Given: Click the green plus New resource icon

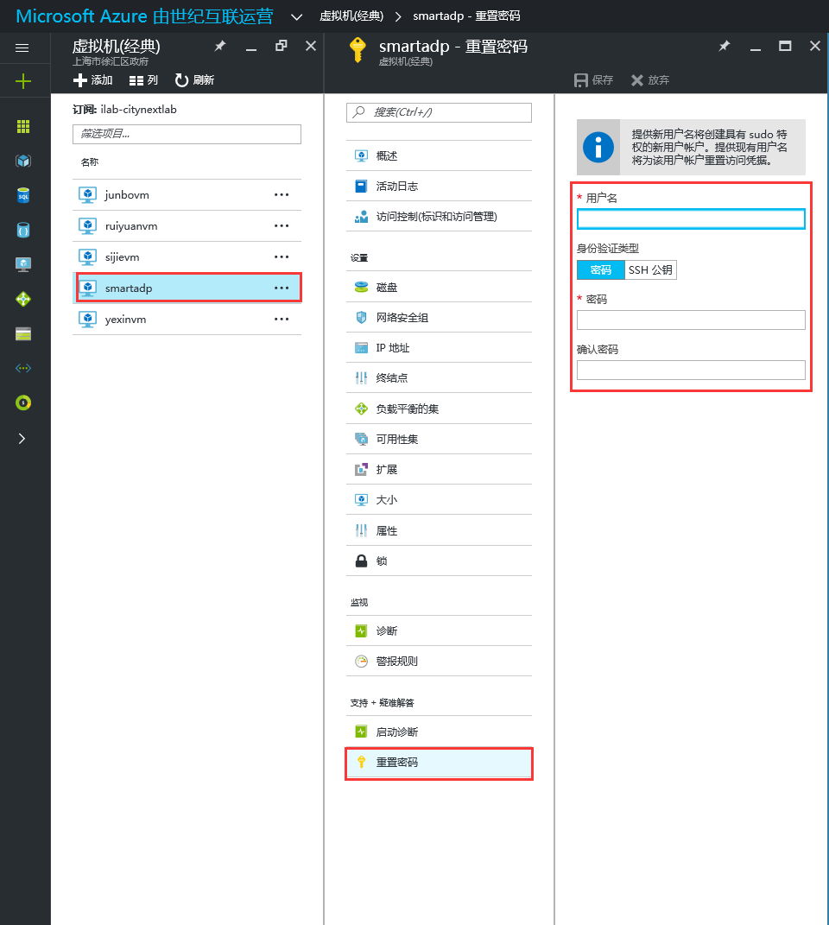Looking at the screenshot, I should 22,81.
